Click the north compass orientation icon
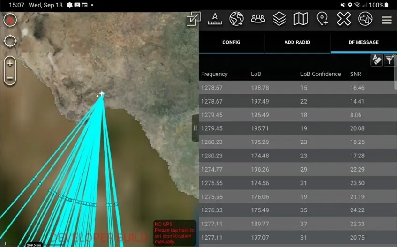Viewport: 397px width, 247px height. 10,20
